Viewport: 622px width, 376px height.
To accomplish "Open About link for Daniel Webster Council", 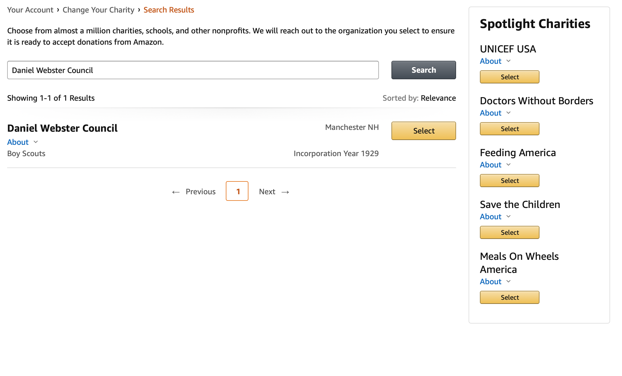I will click(x=18, y=142).
